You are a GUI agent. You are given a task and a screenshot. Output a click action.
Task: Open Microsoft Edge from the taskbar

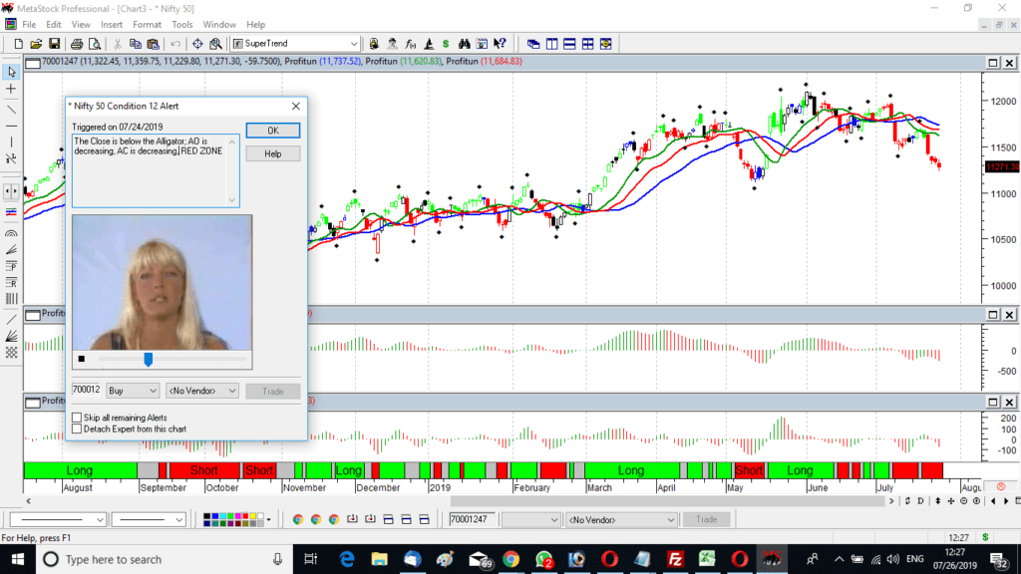click(346, 559)
